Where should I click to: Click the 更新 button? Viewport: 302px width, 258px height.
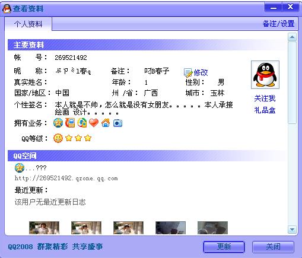224,247
